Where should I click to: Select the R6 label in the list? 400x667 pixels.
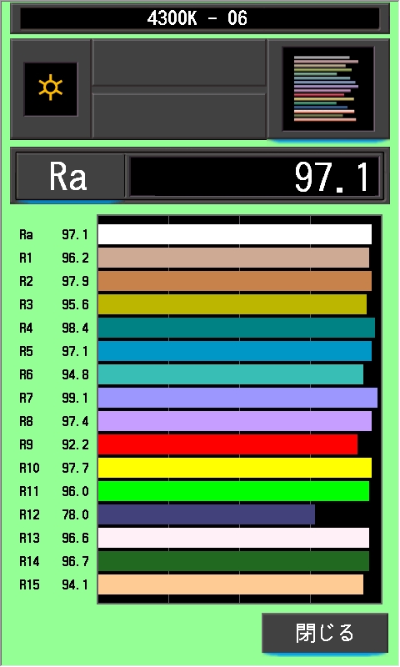[26, 374]
